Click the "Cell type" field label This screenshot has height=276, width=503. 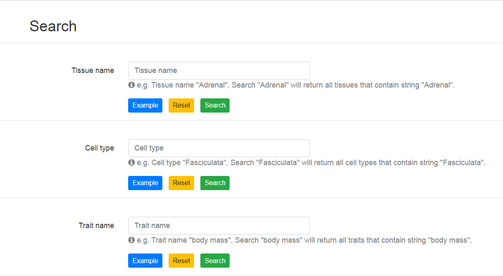(x=99, y=148)
